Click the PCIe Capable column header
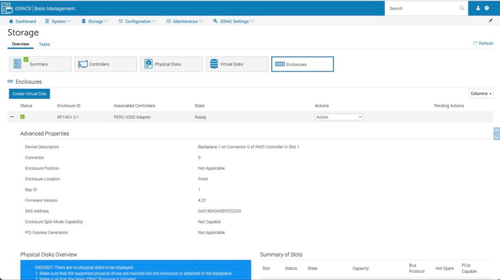The image size is (500, 280). [469, 268]
